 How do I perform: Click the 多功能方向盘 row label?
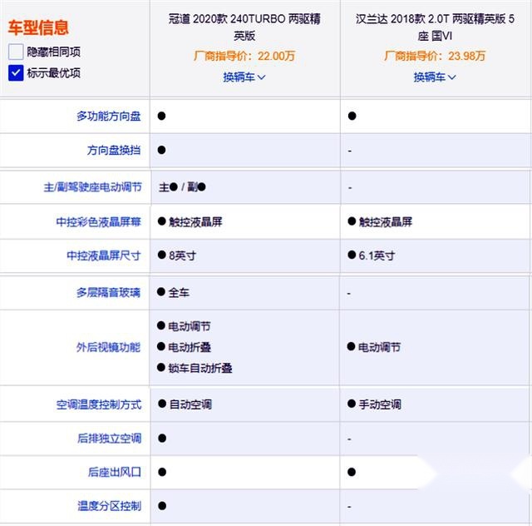pos(109,117)
